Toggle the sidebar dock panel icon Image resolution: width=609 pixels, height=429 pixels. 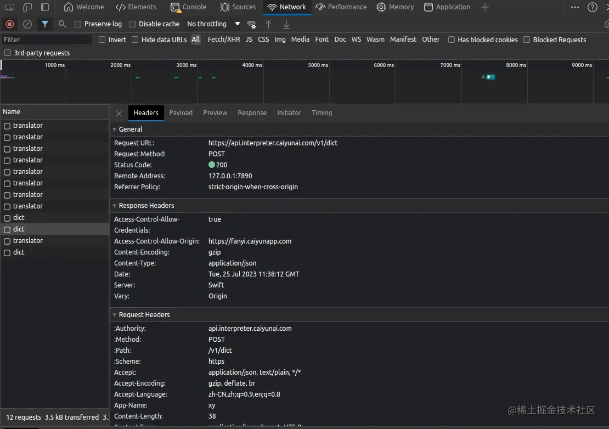[45, 7]
